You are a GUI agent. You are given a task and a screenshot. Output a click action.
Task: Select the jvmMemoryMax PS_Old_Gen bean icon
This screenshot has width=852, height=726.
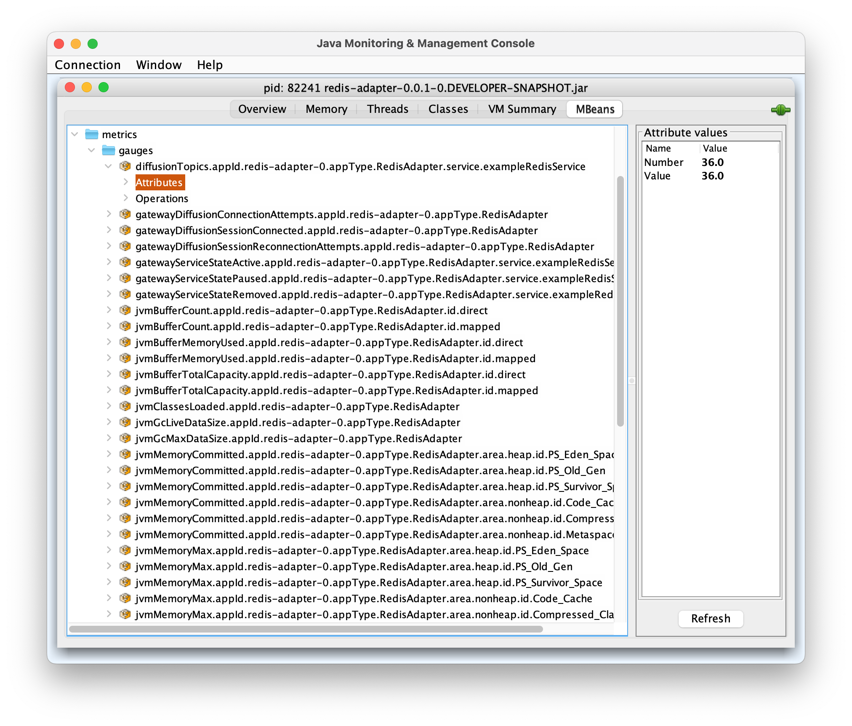(125, 566)
